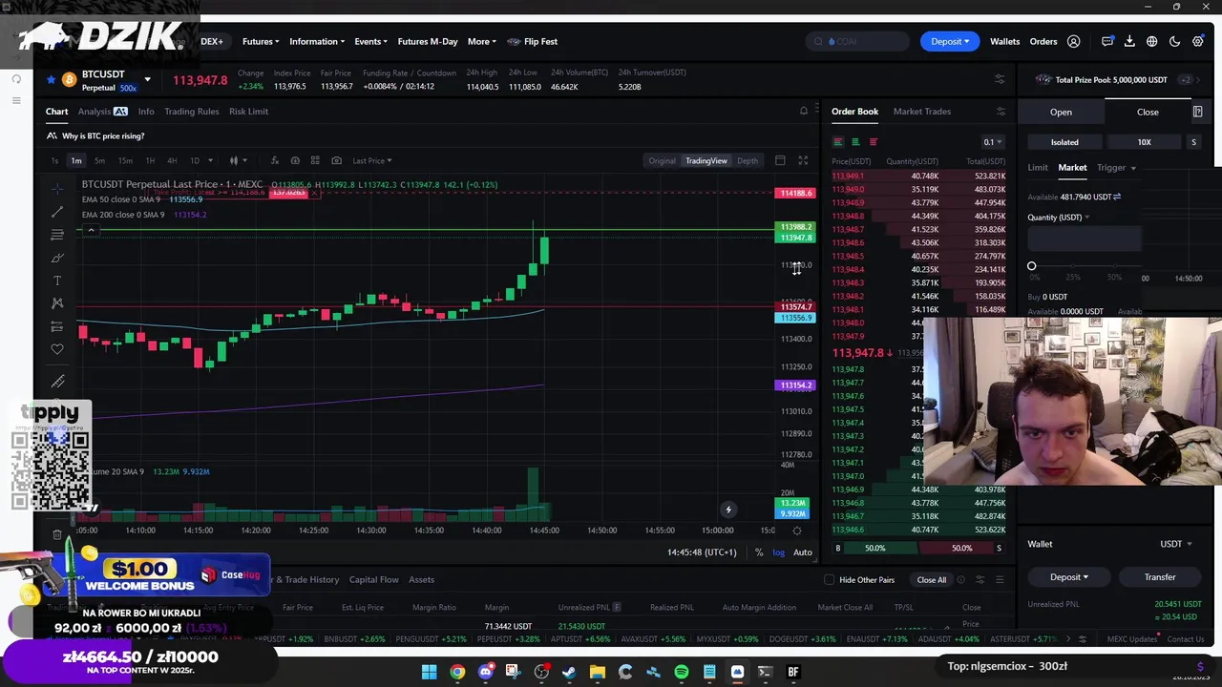
Task: Open the Capital Flow tab
Action: click(x=373, y=580)
